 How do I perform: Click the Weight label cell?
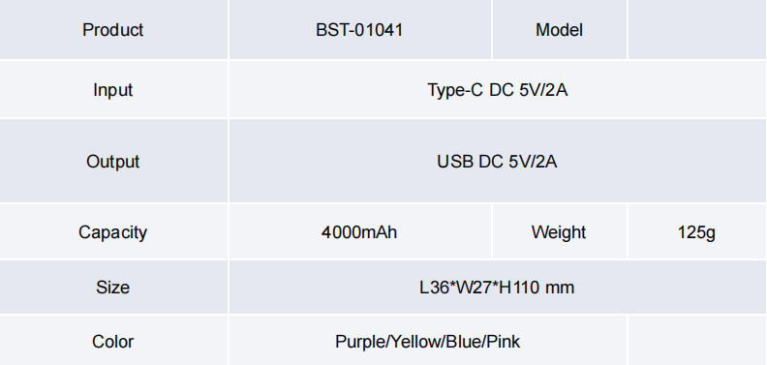[x=560, y=231]
